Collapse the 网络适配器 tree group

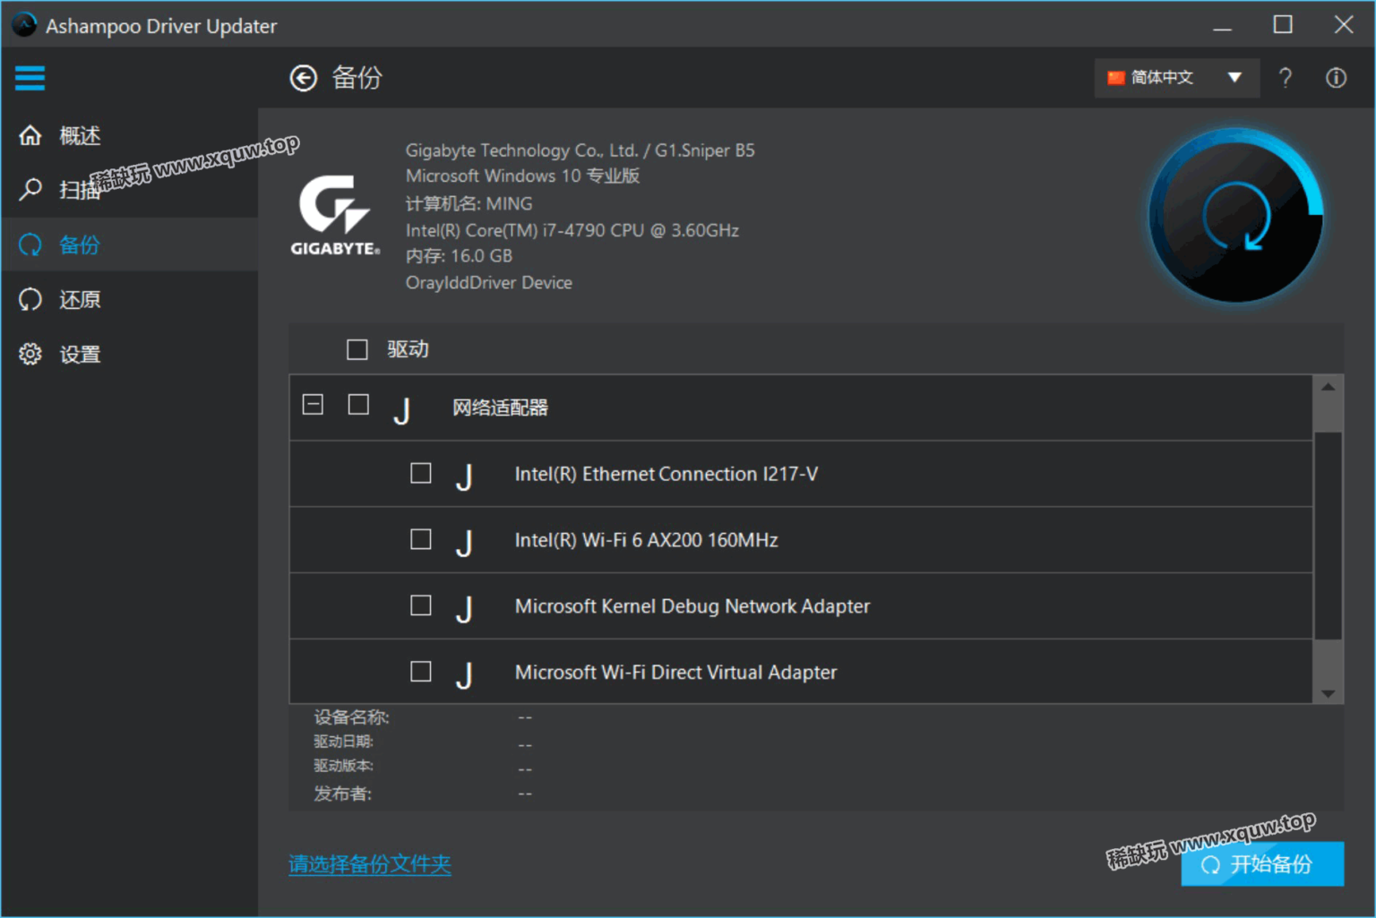[313, 405]
